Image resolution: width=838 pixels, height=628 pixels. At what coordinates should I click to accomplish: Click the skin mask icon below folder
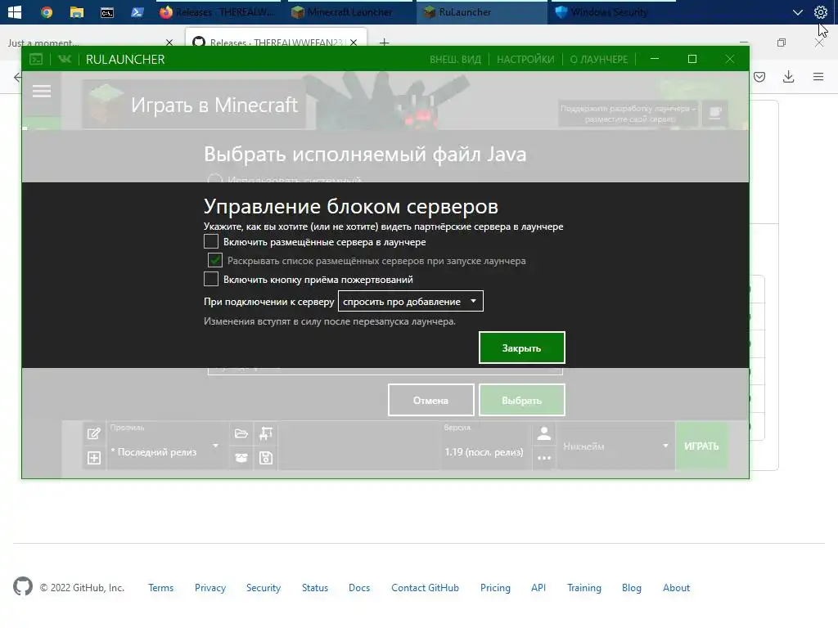pyautogui.click(x=241, y=458)
